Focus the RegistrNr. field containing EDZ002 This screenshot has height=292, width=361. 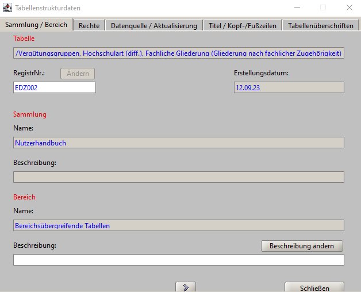pos(54,87)
